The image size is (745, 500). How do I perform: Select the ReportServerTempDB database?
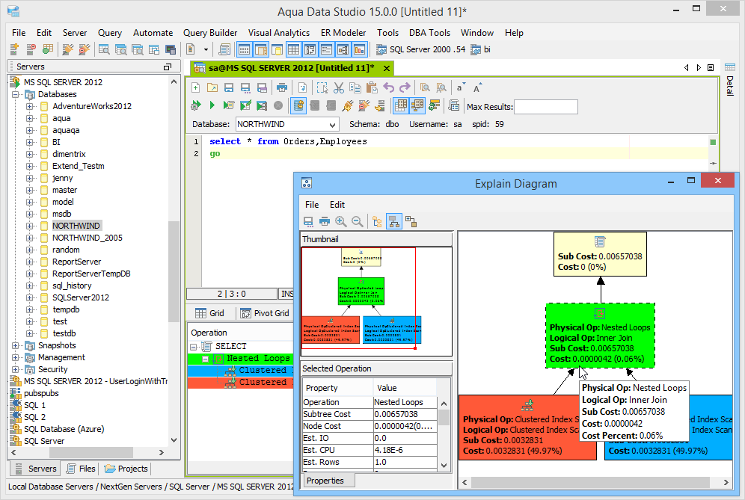pos(91,274)
